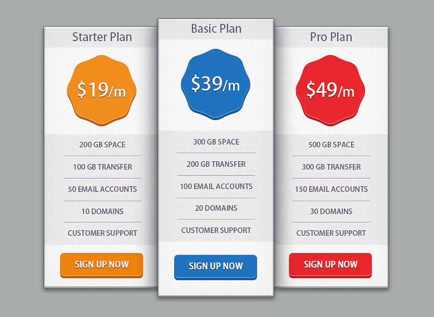The image size is (434, 317).
Task: Select the Basic Plan heading
Action: pyautogui.click(x=216, y=28)
